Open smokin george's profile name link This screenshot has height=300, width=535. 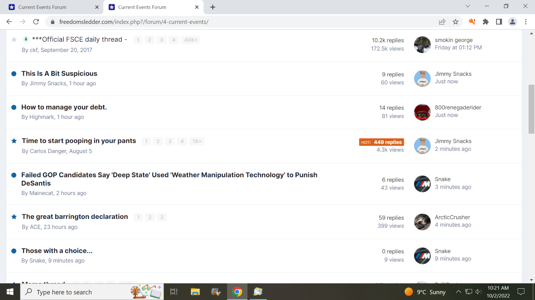pyautogui.click(x=454, y=40)
